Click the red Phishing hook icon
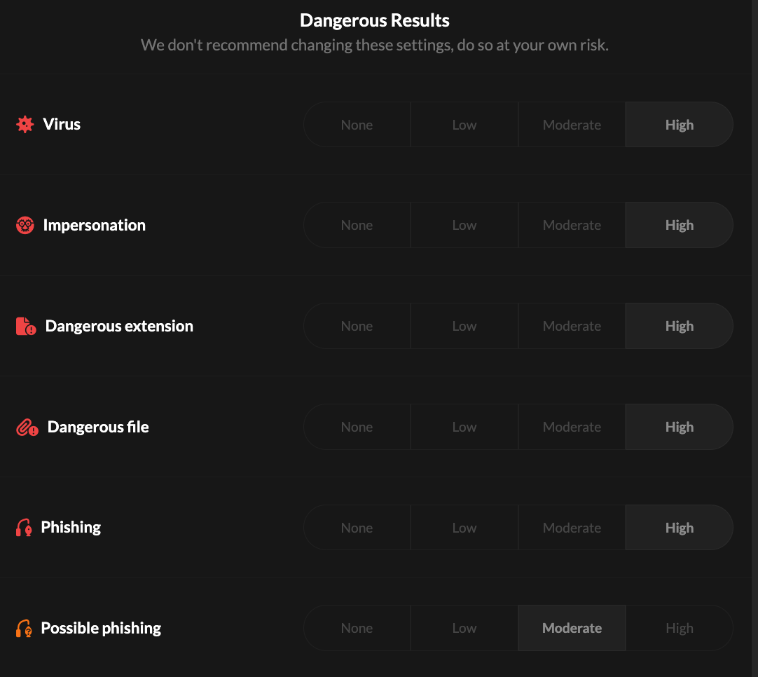 coord(24,528)
